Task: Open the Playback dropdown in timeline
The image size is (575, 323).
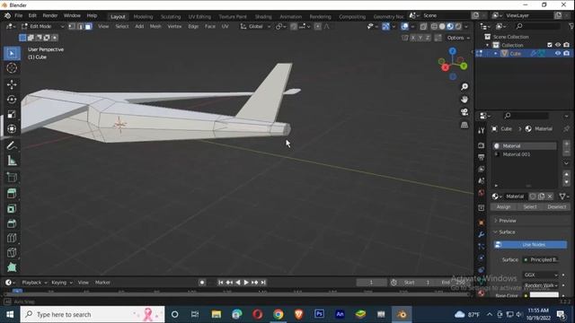Action: [34, 283]
